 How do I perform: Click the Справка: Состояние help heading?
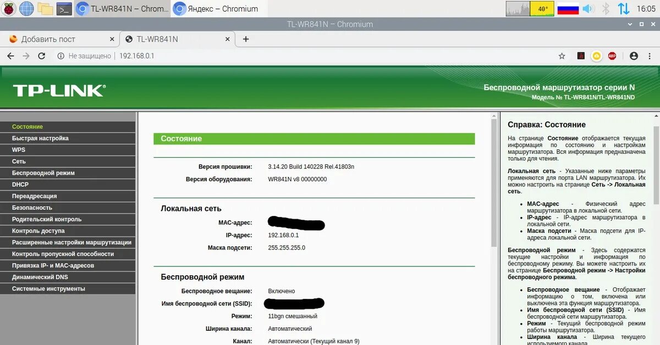click(x=547, y=125)
